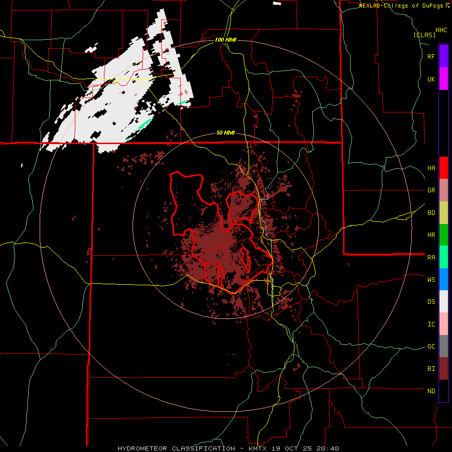The image size is (452, 452).
Task: Click the '100 NMI' range ring label
Action: [225, 40]
